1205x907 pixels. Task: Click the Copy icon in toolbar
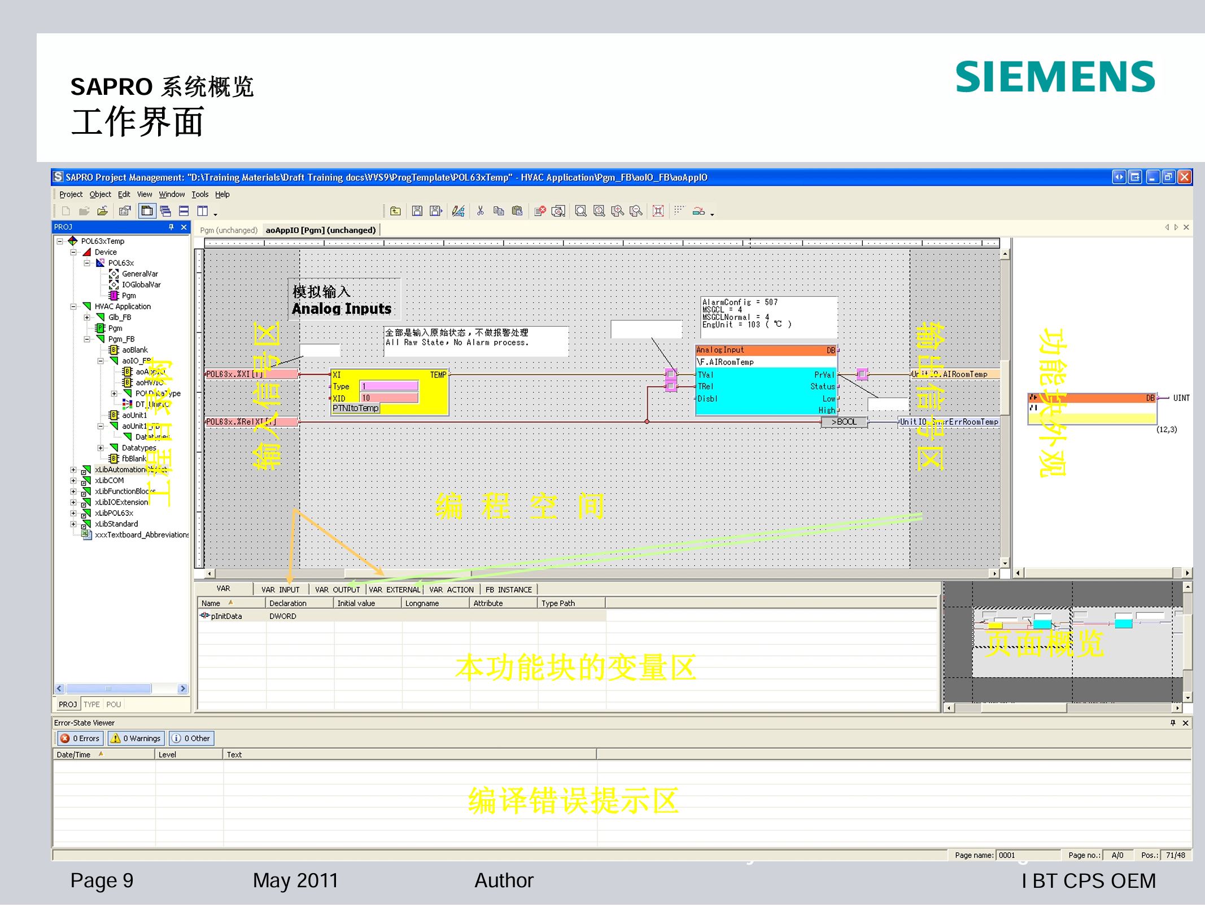tap(498, 211)
